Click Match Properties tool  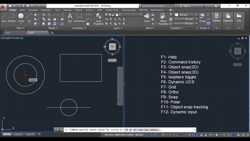(163, 19)
